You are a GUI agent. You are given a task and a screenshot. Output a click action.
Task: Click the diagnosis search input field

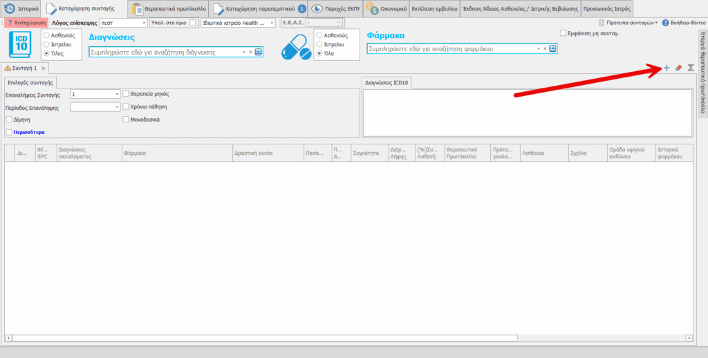tap(166, 52)
